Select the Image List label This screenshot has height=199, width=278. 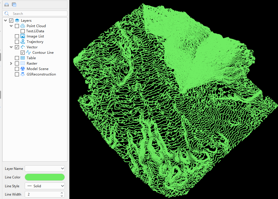(35, 36)
